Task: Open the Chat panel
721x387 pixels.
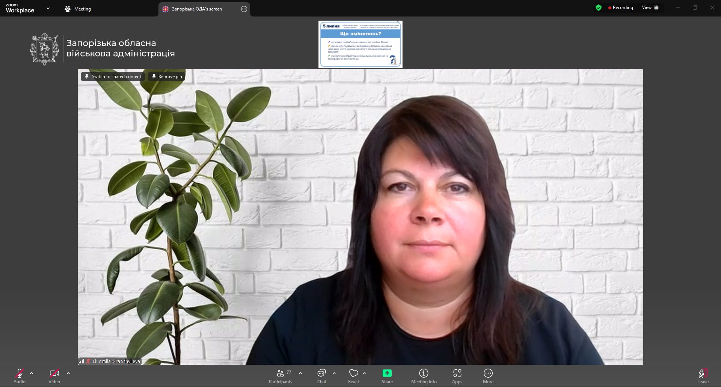Action: coord(322,376)
